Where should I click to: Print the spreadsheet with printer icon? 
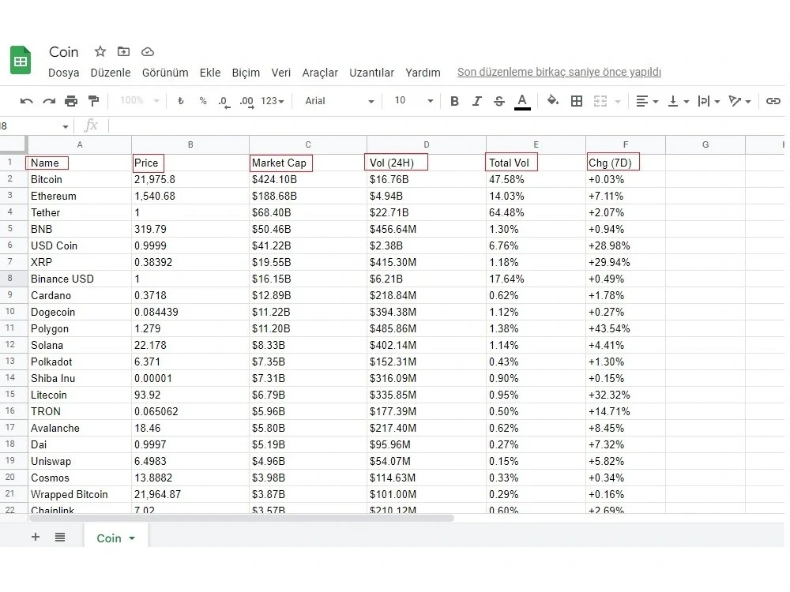(71, 101)
